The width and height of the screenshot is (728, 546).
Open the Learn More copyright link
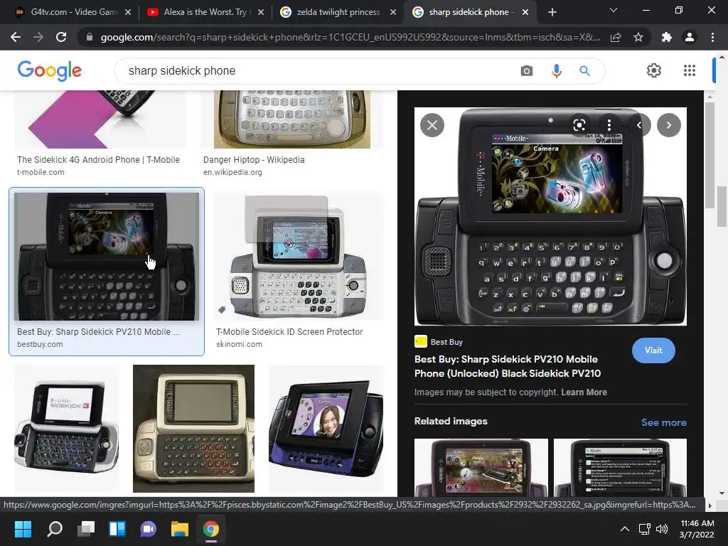point(584,392)
